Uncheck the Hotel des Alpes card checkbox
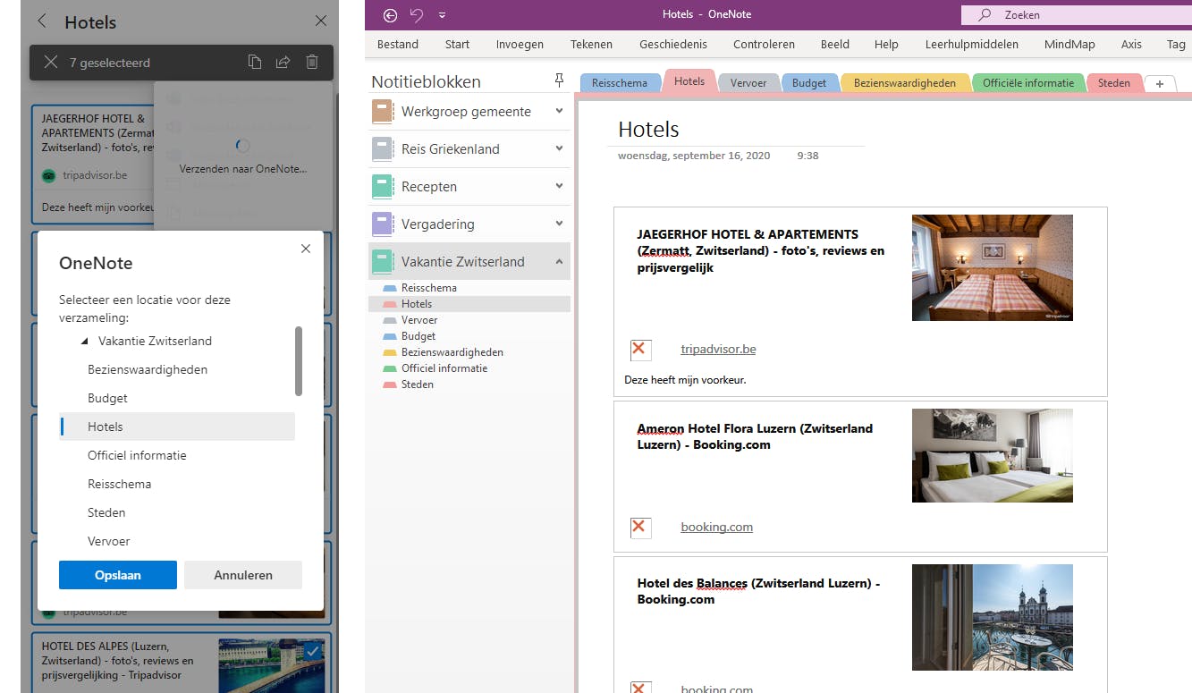1192x693 pixels. coord(312,652)
